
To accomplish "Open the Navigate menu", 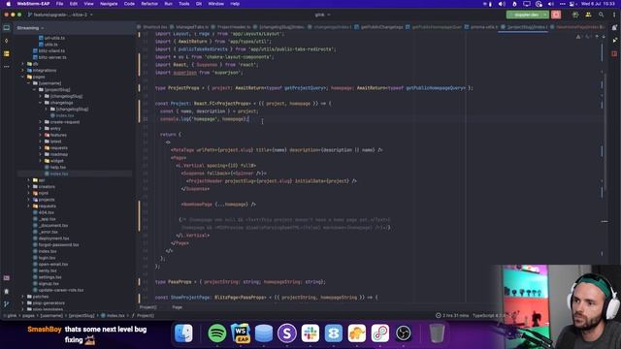I will (109, 4).
